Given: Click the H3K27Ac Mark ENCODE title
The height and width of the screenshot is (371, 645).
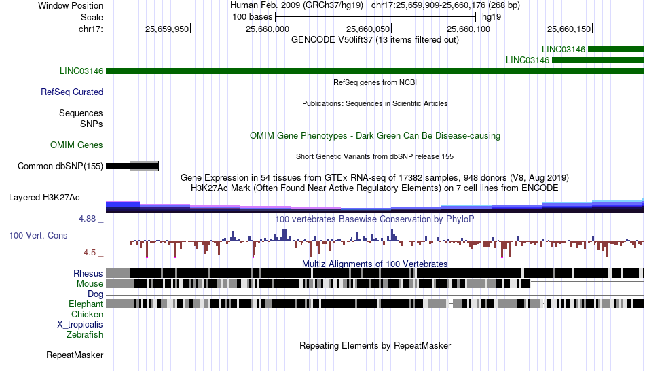Looking at the screenshot, I should 375,188.
